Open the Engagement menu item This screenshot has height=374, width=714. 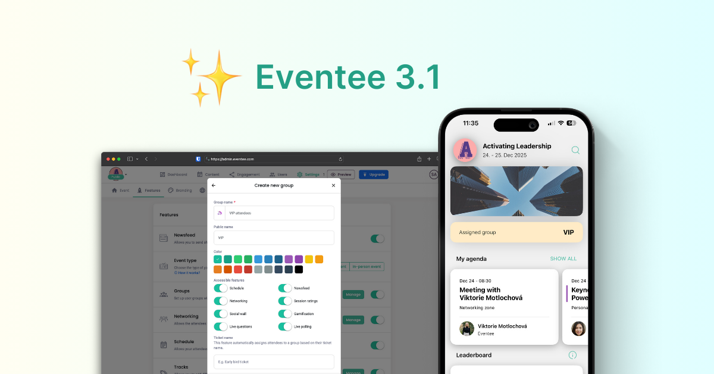pos(244,174)
